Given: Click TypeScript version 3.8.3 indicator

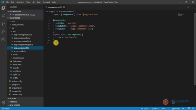Looking at the screenshot, I should point(183,108).
